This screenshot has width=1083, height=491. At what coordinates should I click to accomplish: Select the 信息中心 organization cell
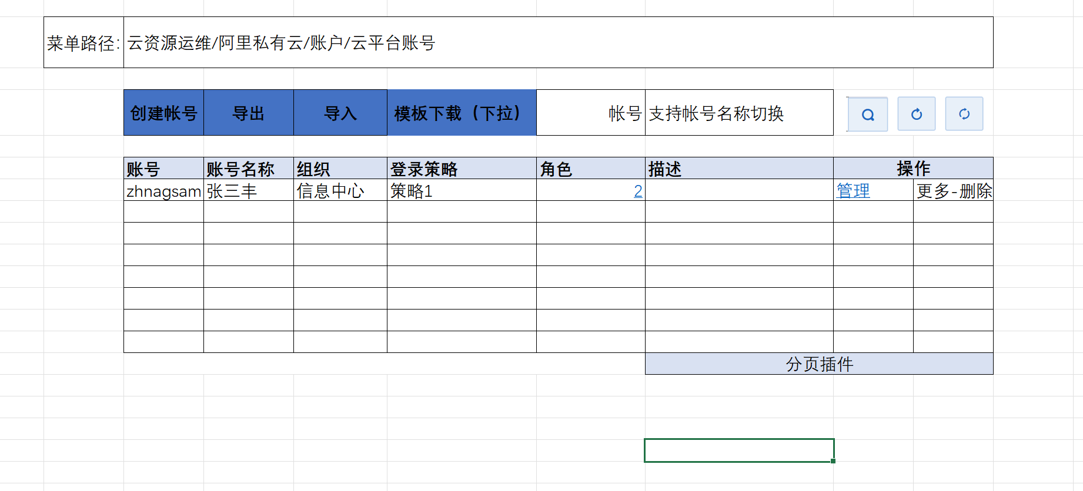340,190
